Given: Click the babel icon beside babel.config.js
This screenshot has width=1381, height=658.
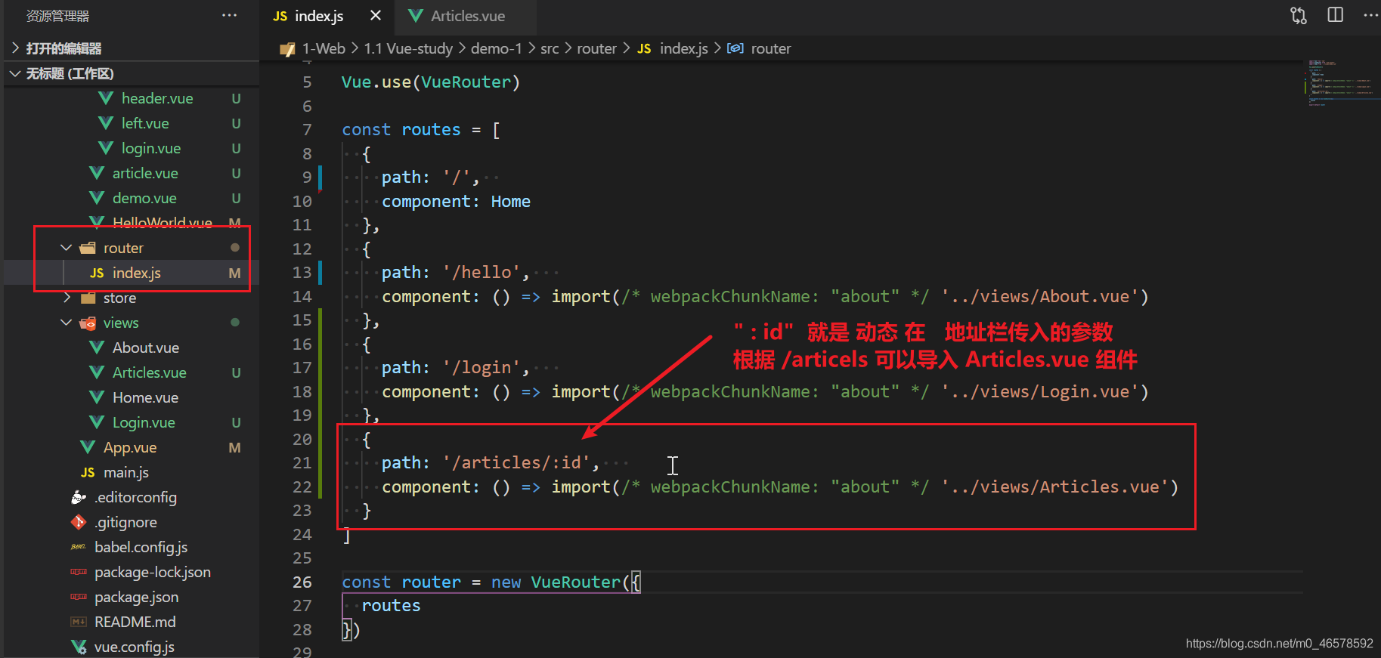Looking at the screenshot, I should 79,547.
